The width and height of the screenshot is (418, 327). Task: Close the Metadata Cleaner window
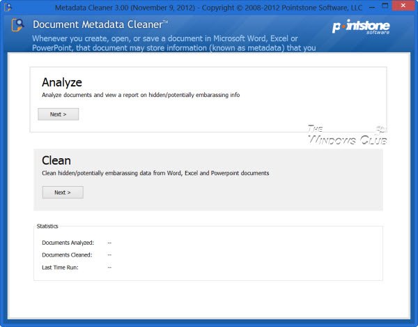point(403,6)
